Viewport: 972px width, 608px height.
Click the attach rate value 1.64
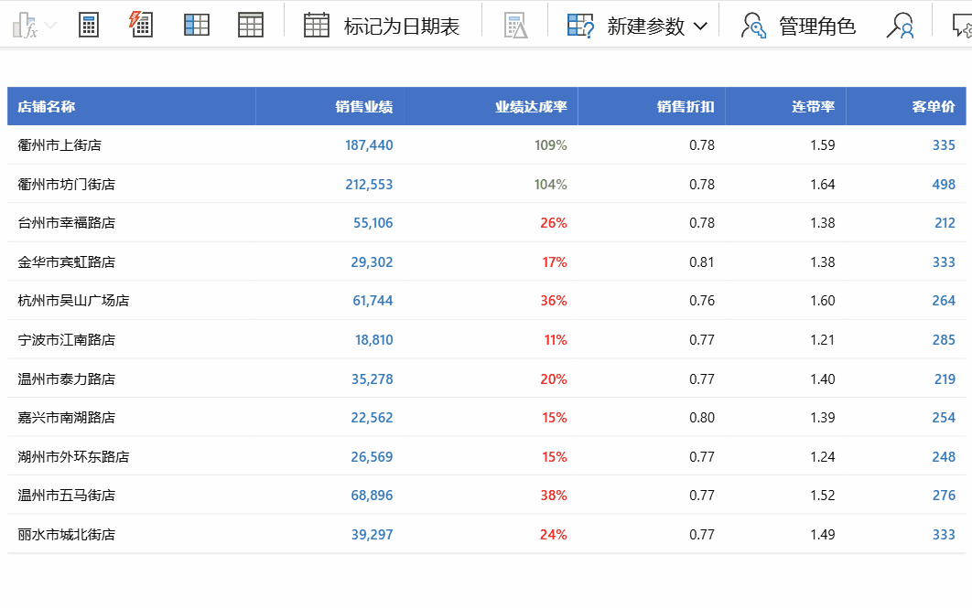(x=823, y=185)
